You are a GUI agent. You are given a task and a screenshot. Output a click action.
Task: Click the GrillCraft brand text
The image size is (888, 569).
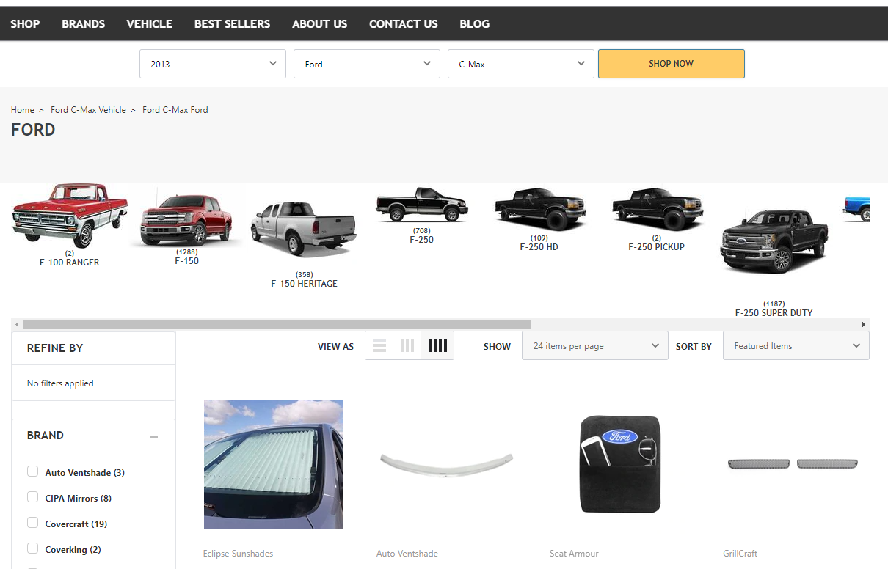pos(740,554)
